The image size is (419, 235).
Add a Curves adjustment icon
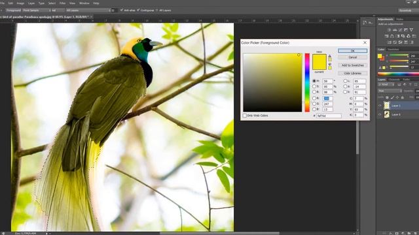(x=400, y=30)
